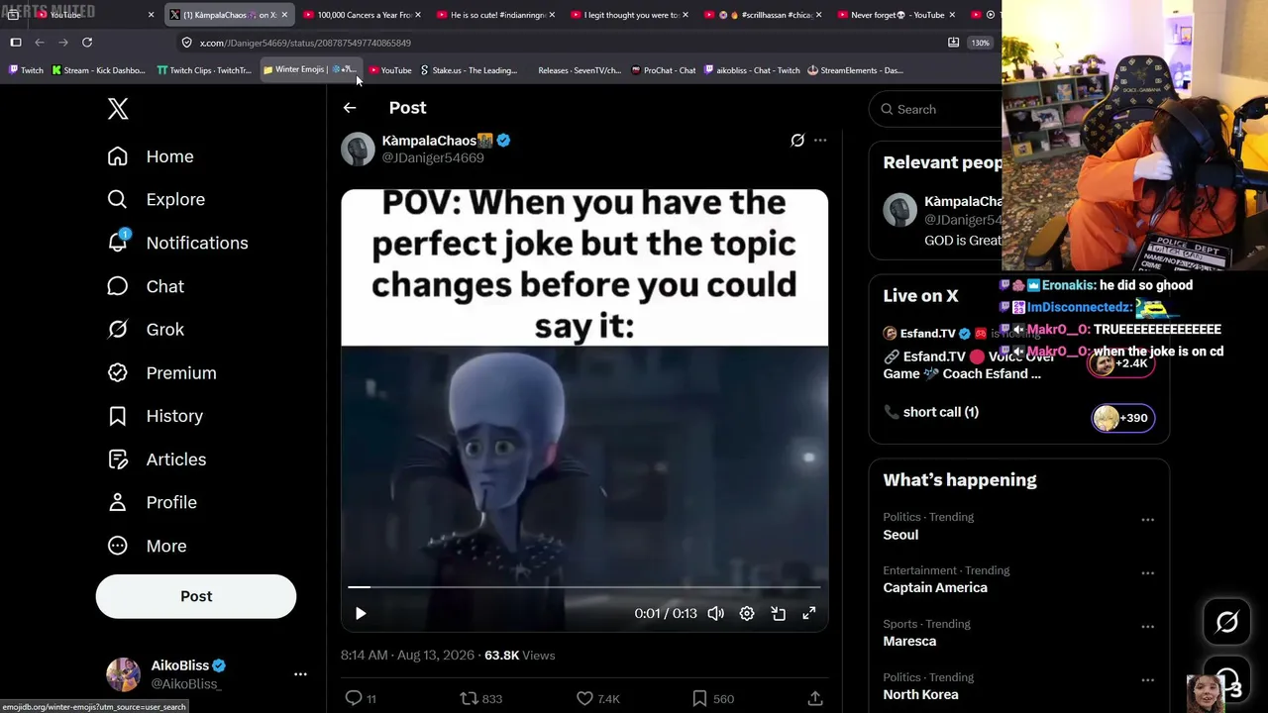Open the Stake.us bookmark
The image size is (1268, 713).
469,70
